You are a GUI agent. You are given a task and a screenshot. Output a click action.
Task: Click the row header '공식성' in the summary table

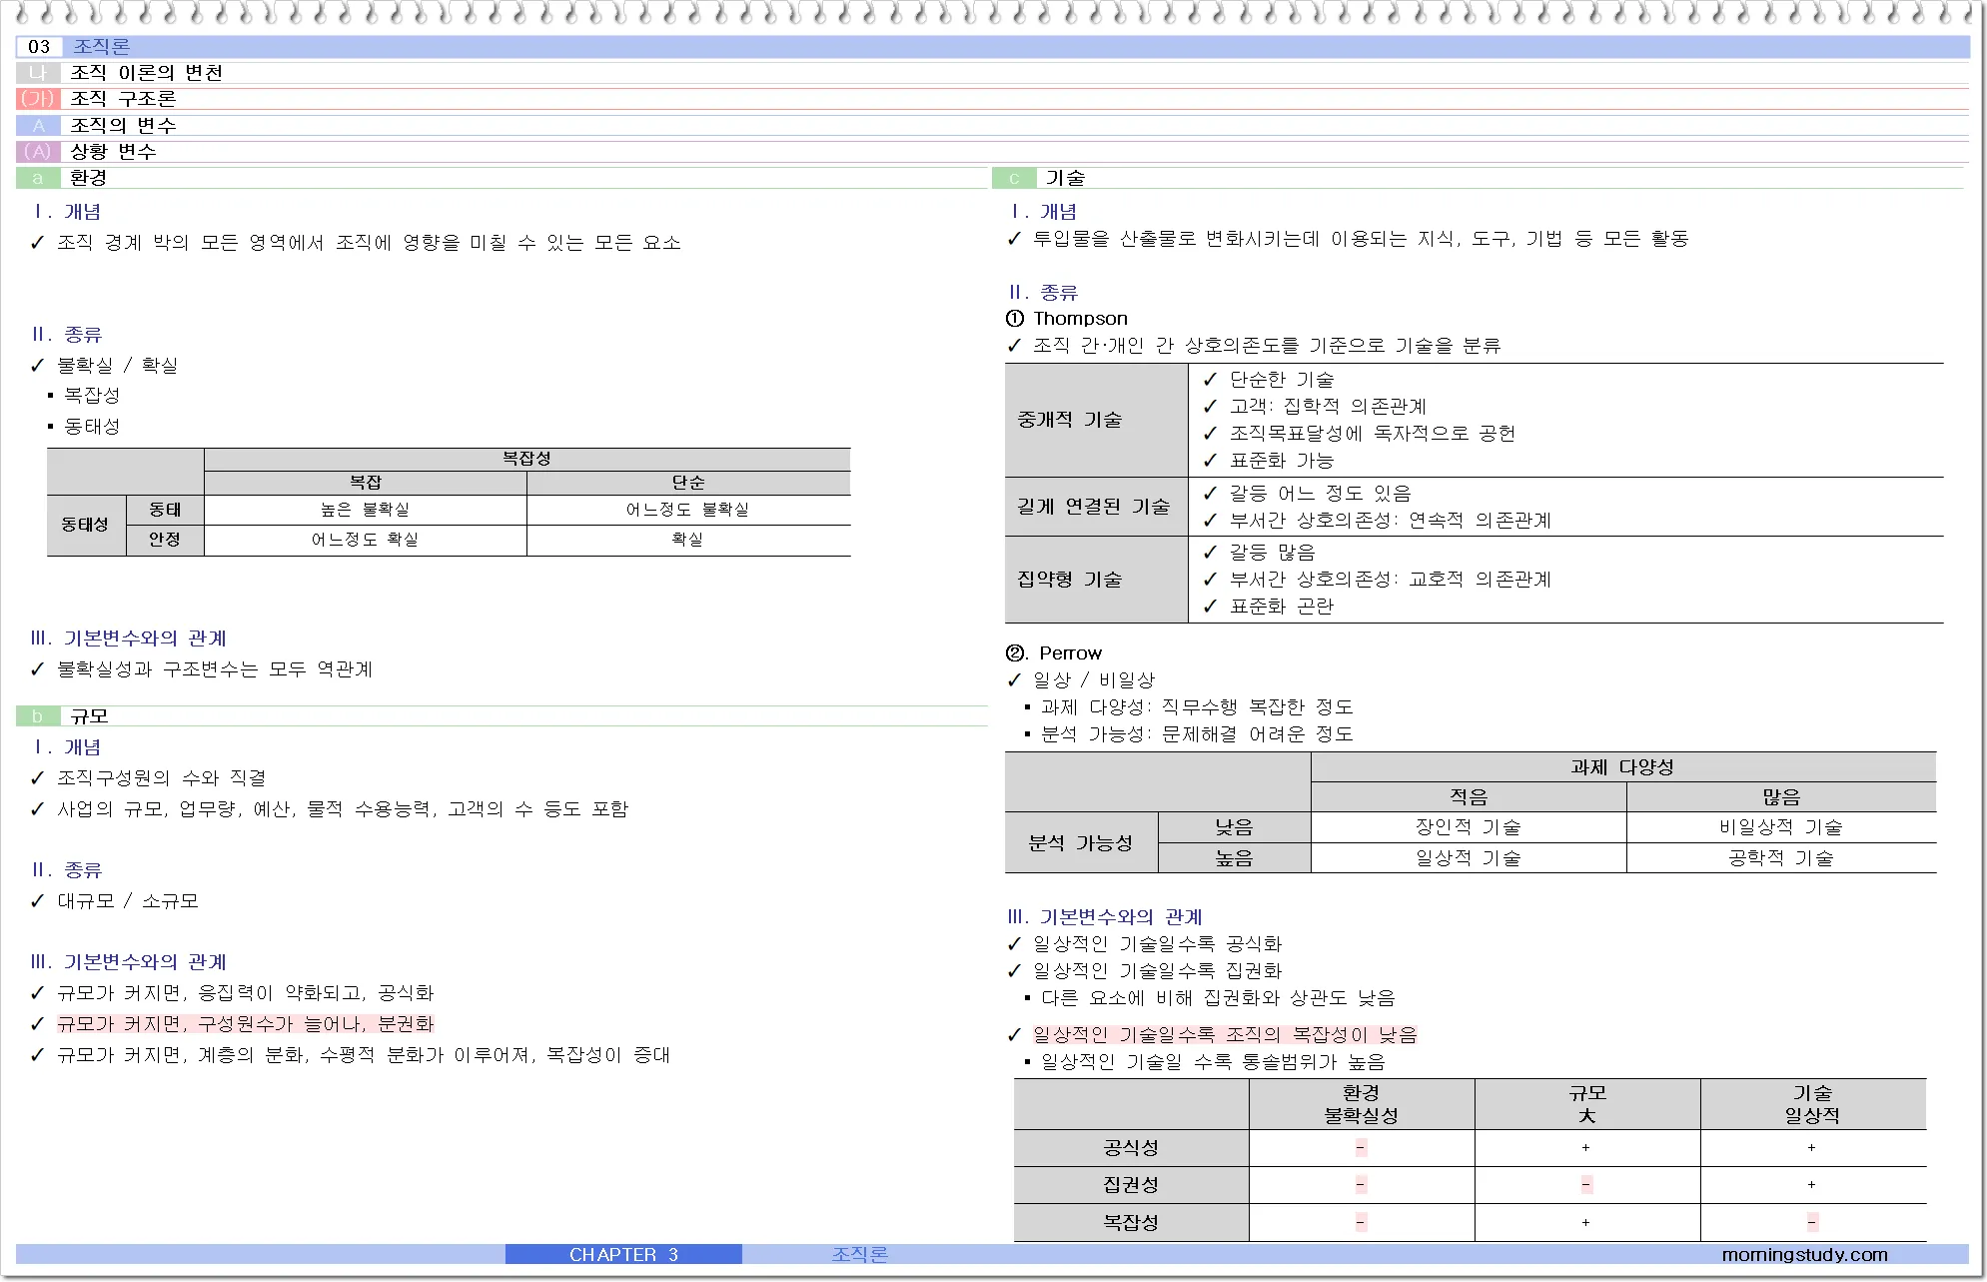click(x=1131, y=1148)
